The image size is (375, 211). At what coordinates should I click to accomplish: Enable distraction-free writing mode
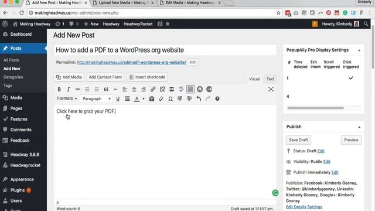point(271,89)
